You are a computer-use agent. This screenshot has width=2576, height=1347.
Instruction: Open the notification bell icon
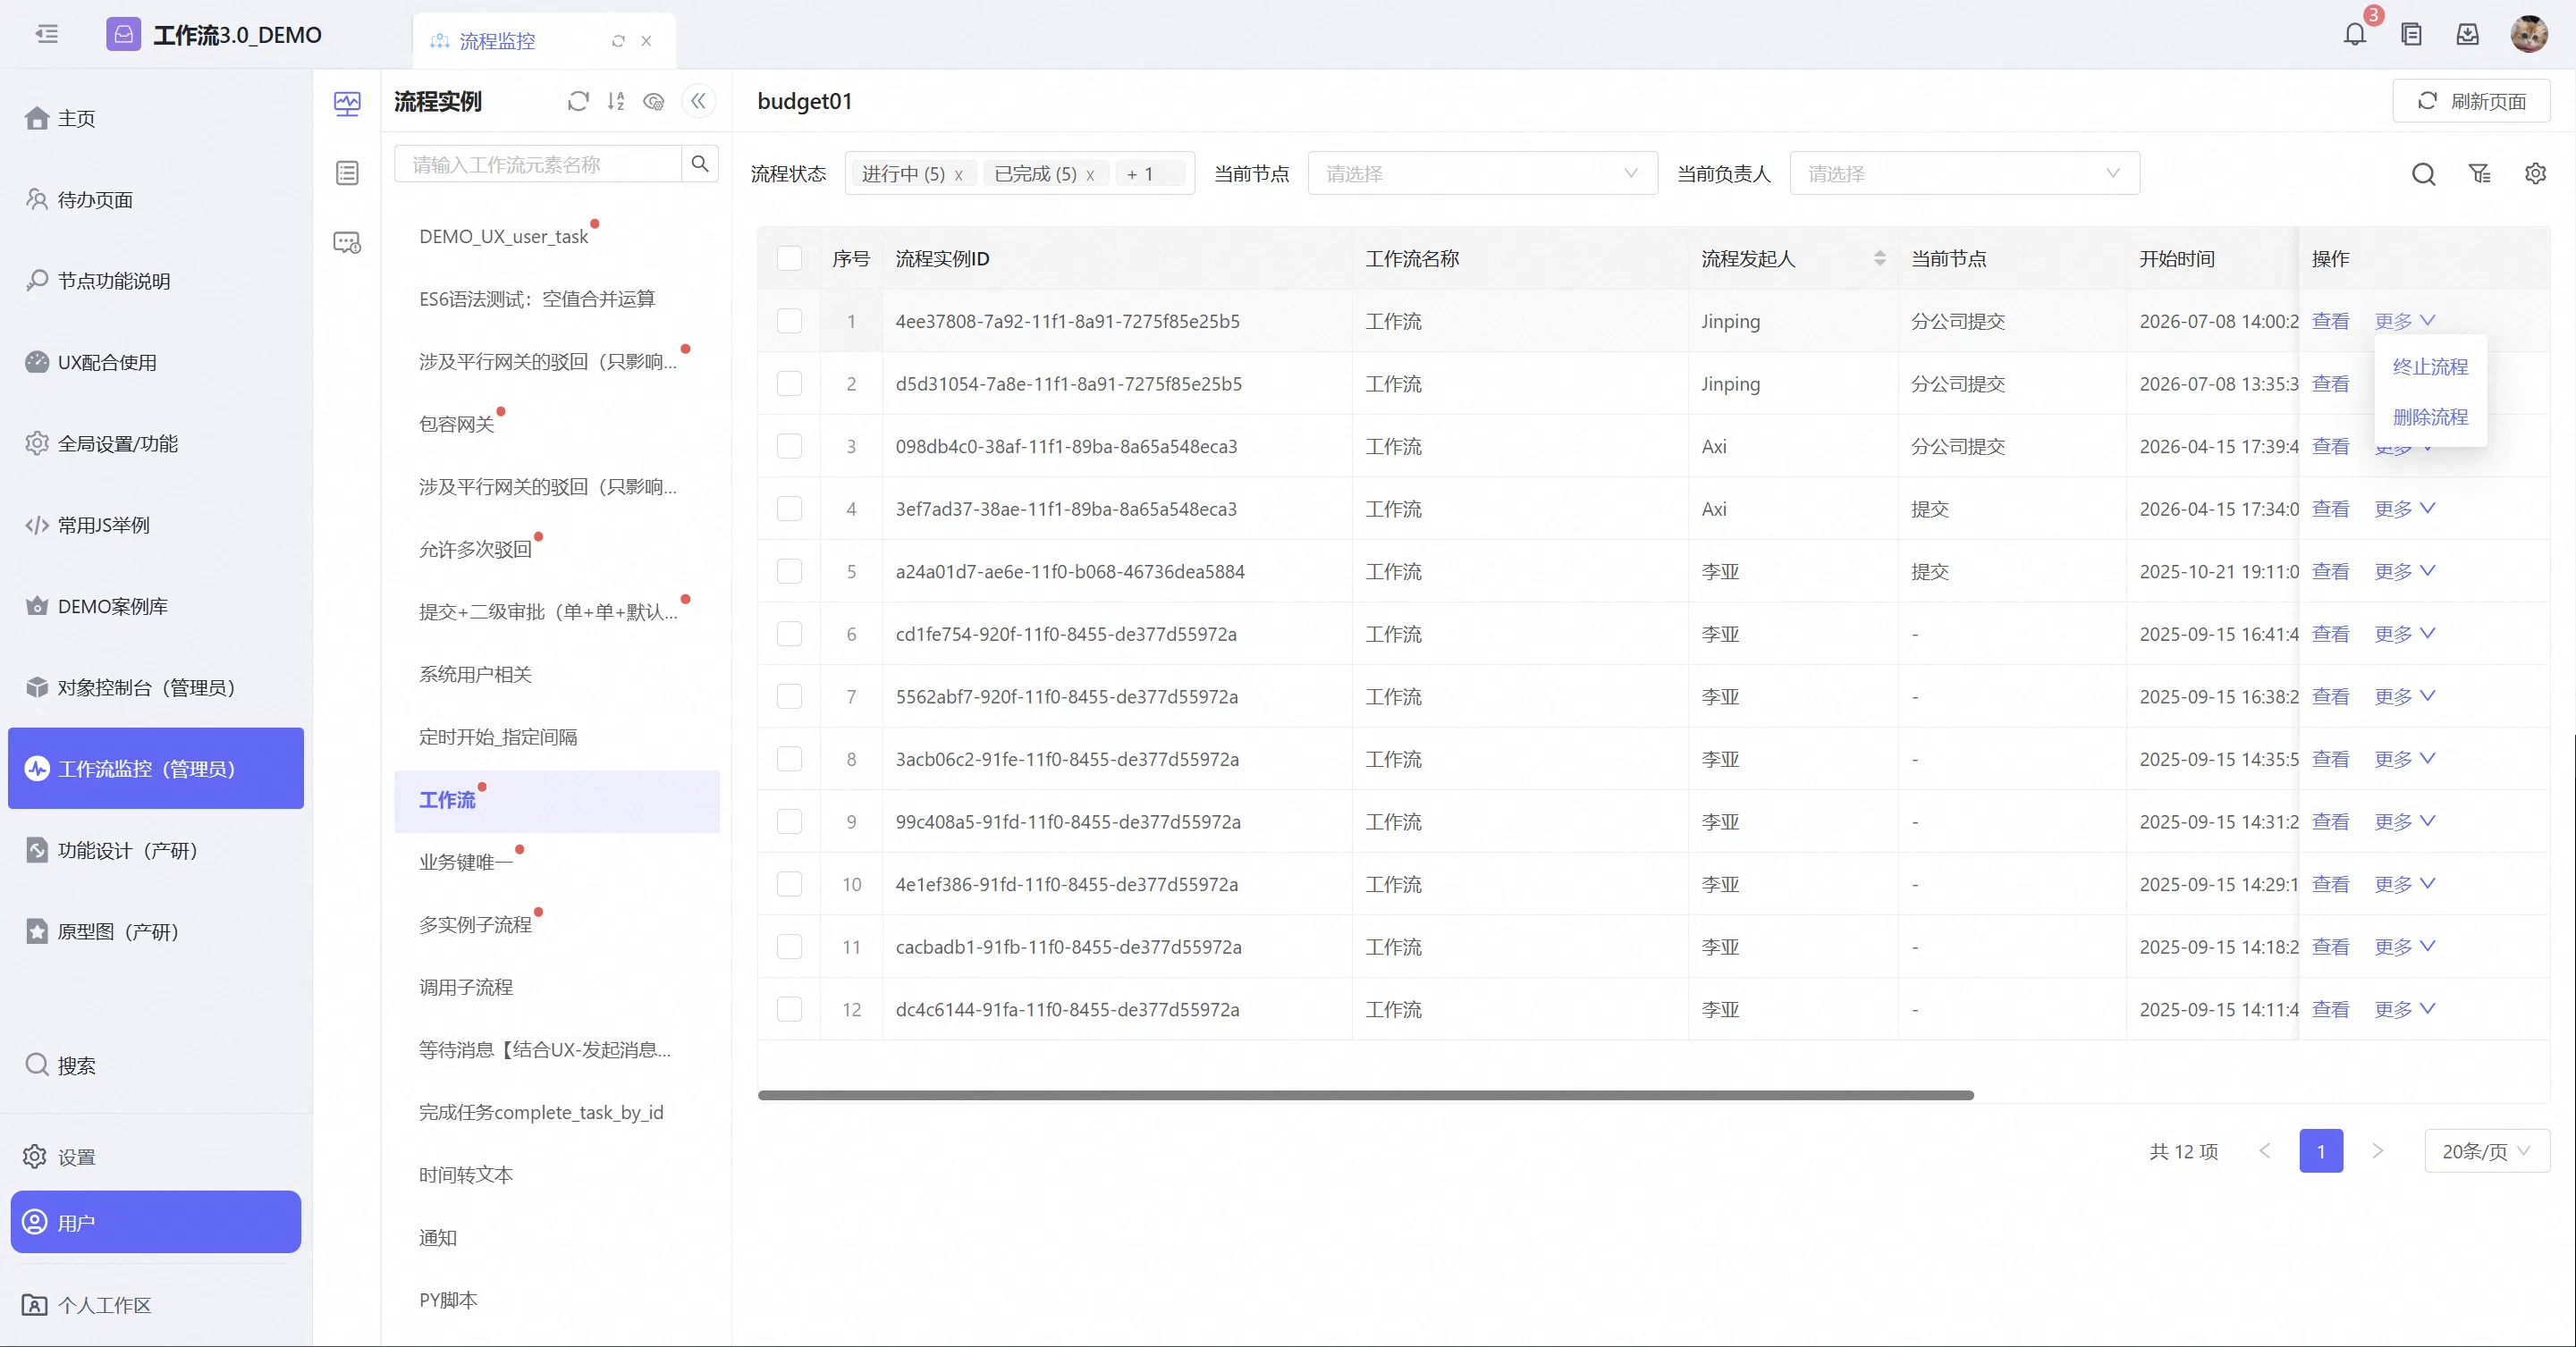point(2354,35)
